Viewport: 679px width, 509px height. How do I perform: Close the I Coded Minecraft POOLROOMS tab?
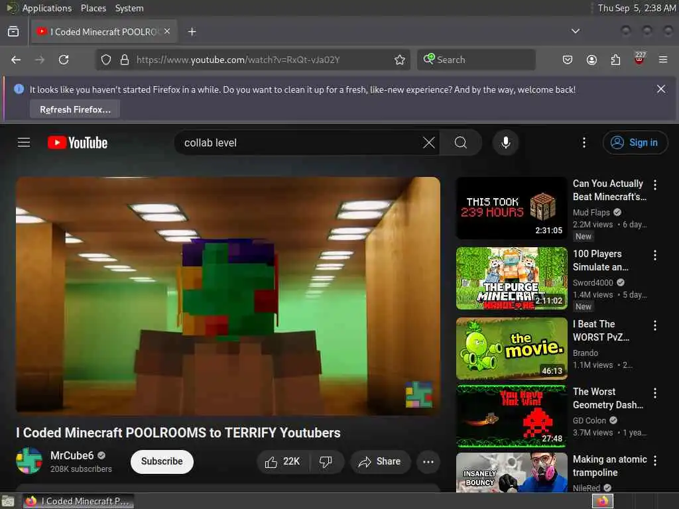tap(167, 31)
